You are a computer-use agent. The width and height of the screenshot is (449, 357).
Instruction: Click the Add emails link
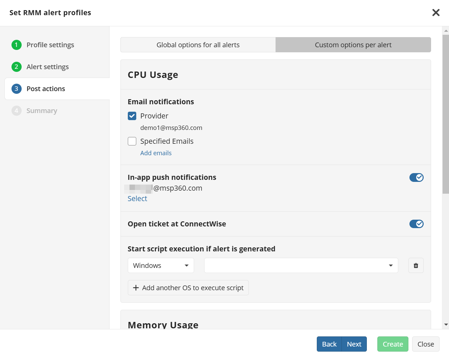coord(156,153)
